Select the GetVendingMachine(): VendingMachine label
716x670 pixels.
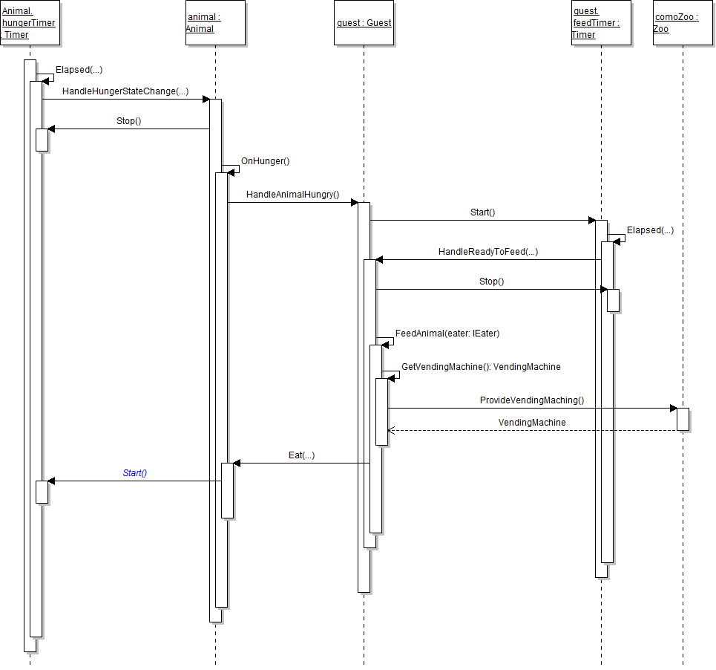[481, 367]
